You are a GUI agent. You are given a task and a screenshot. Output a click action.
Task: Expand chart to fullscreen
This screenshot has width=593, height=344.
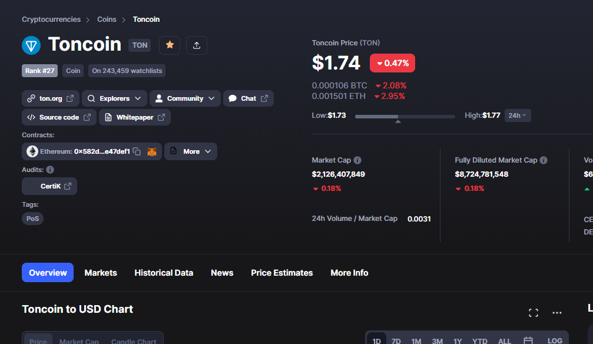coord(534,313)
